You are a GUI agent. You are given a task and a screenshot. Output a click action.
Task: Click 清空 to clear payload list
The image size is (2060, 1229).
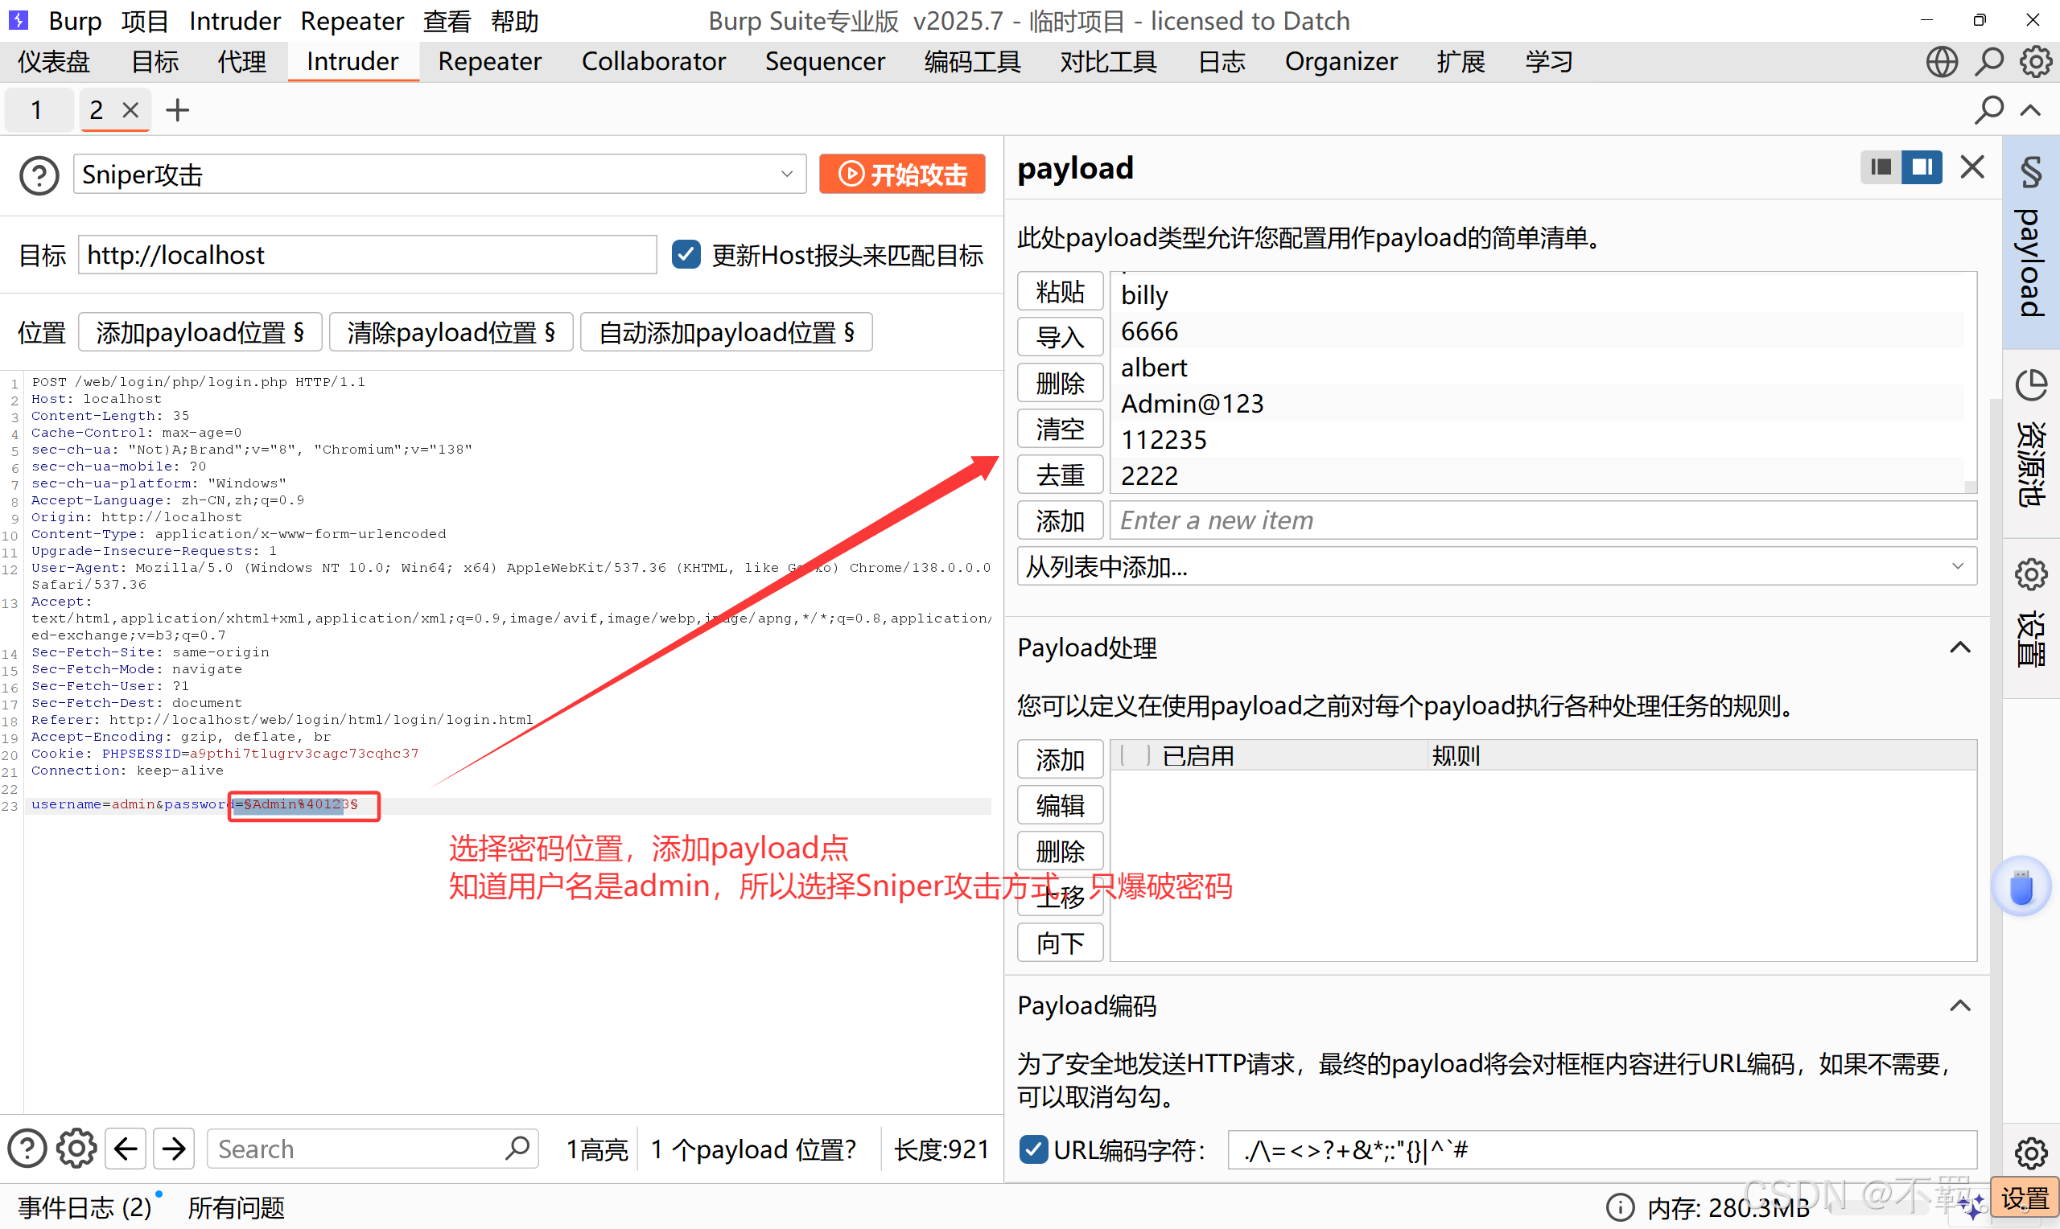coord(1060,429)
